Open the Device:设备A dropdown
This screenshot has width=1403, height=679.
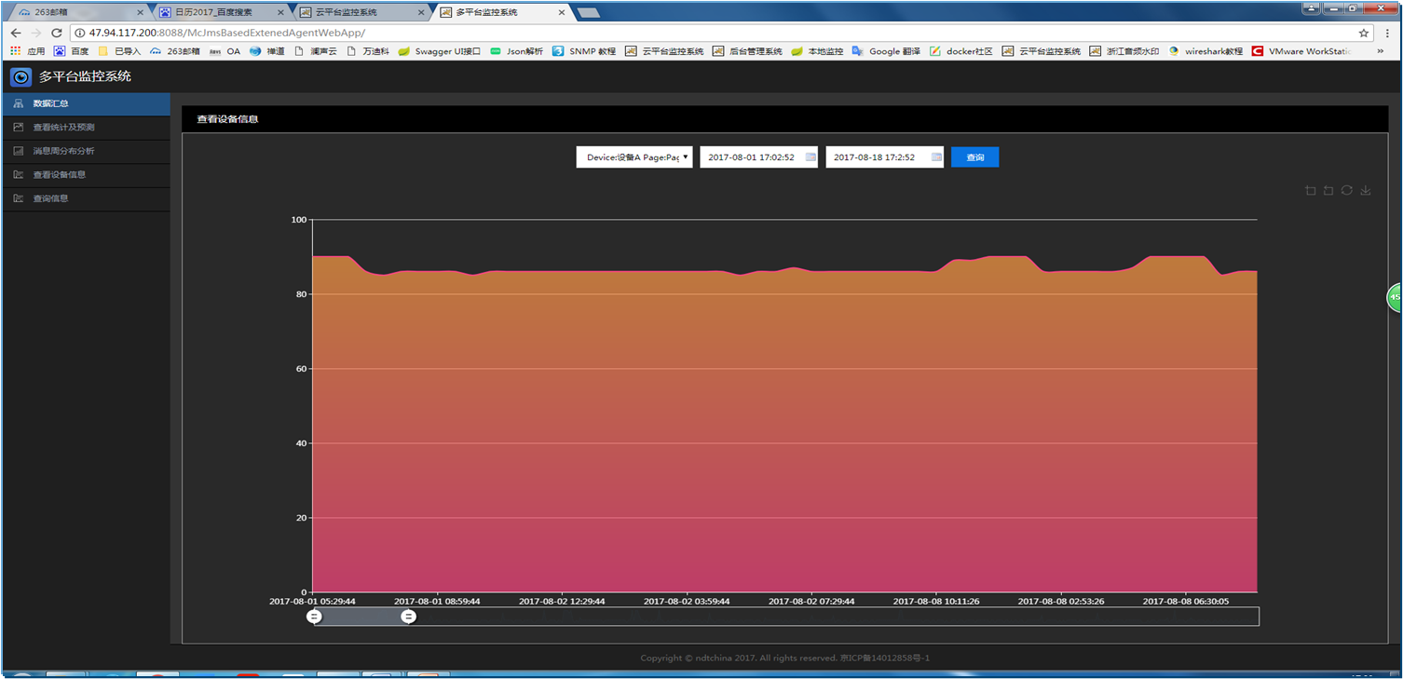click(x=633, y=157)
